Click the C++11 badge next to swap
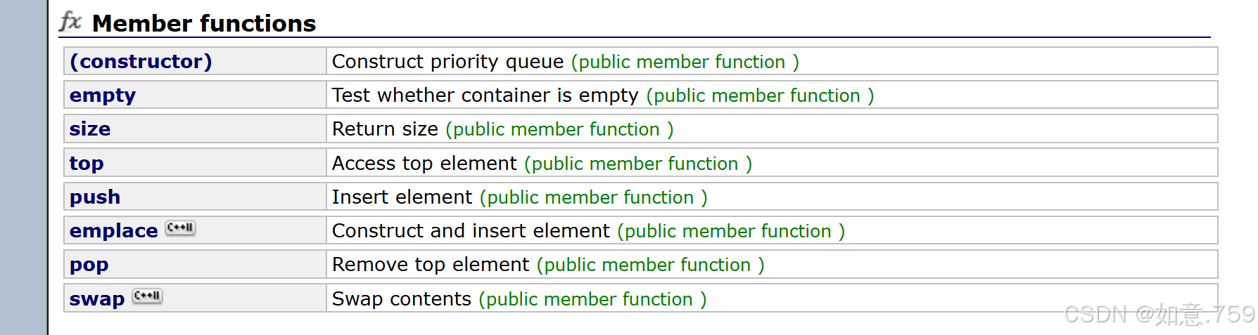Screen dimensions: 1258x335 [148, 296]
